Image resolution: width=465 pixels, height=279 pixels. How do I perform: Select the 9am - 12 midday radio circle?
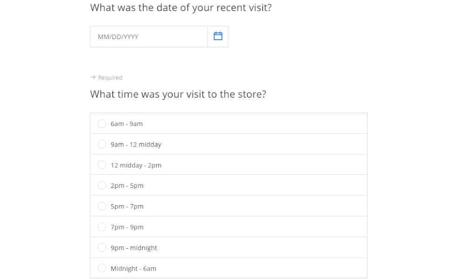point(102,144)
